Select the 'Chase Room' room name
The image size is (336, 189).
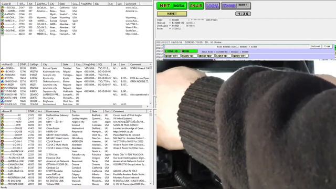click(52, 128)
